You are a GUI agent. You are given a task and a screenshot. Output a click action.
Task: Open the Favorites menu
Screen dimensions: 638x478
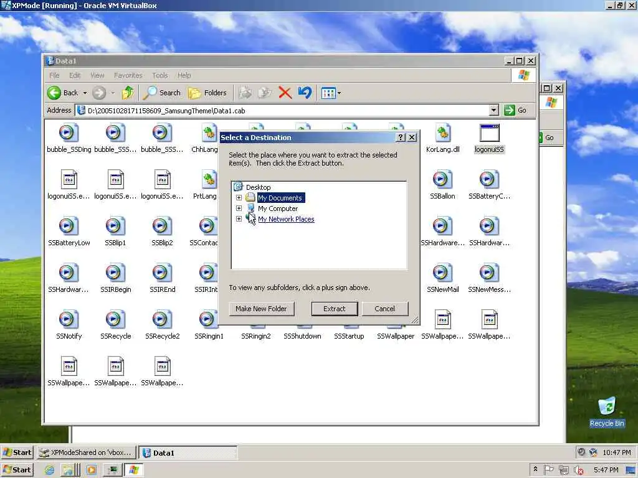[x=128, y=75]
